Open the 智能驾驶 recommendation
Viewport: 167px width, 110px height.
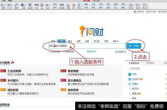coord(73,71)
